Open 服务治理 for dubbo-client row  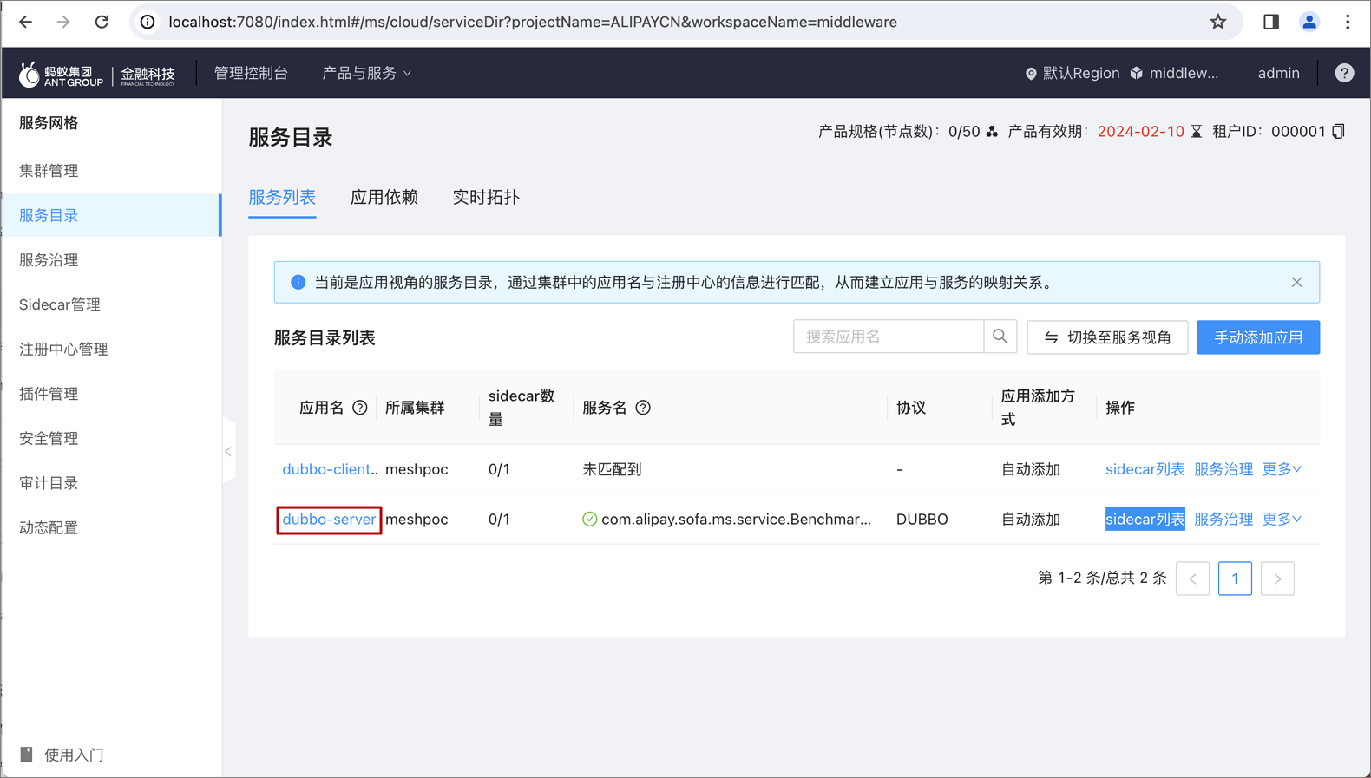point(1223,469)
